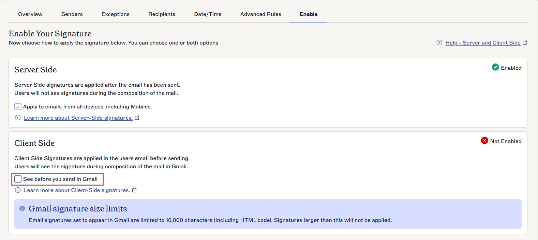Switch to the Senders tab

coord(72,14)
